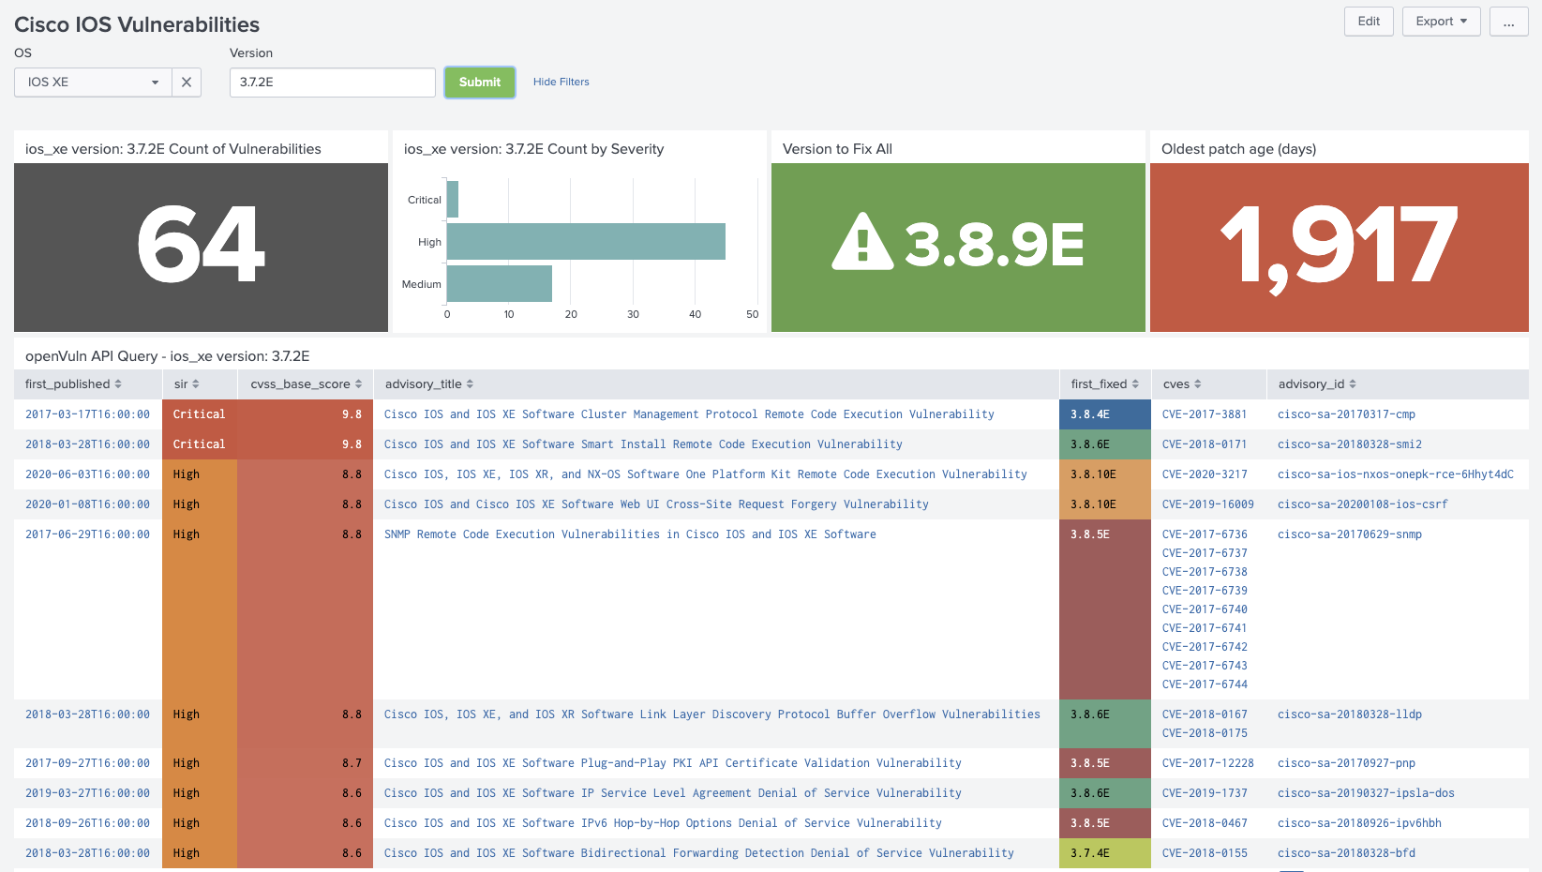The width and height of the screenshot is (1542, 872).
Task: Click advisory ID cisco-sa-20180328-smi2
Action: click(x=1349, y=444)
